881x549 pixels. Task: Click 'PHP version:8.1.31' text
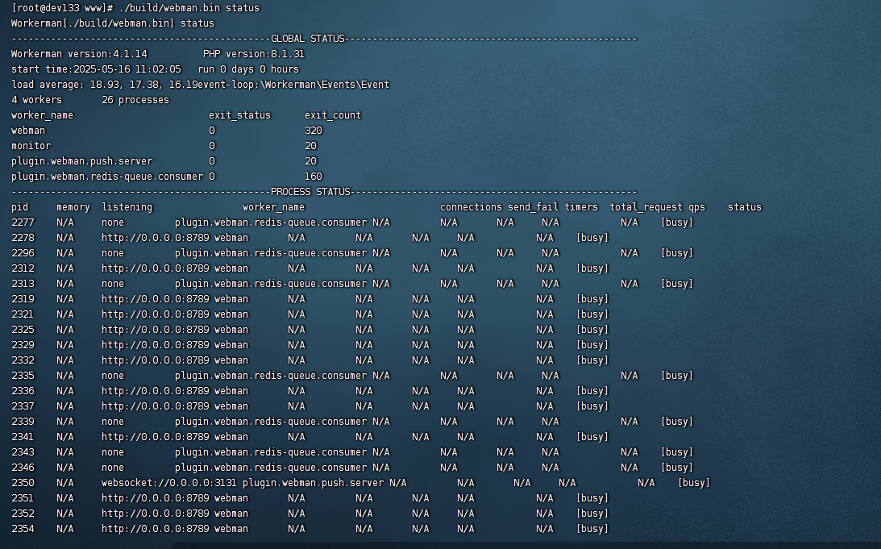tap(253, 54)
